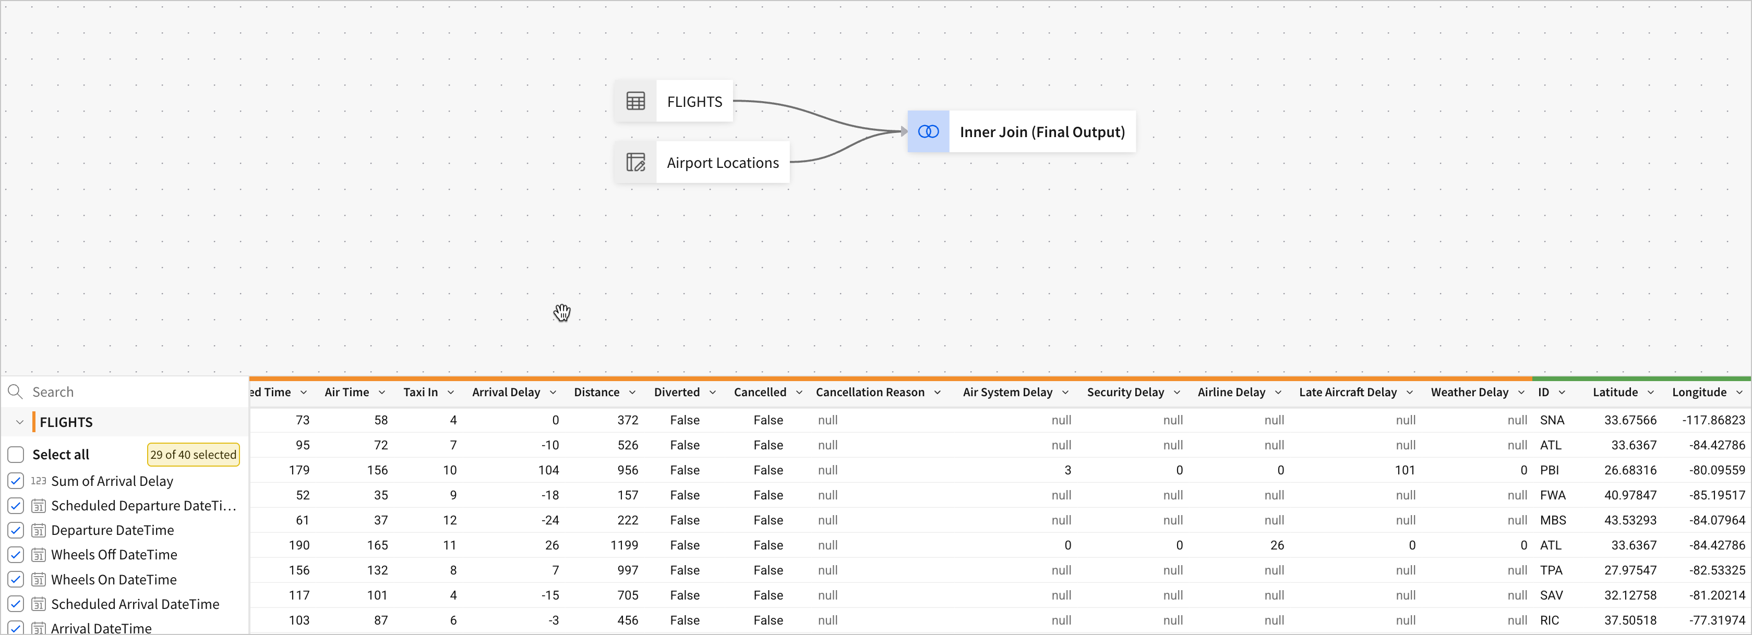Toggle the Select all checkbox
The height and width of the screenshot is (635, 1752).
pyautogui.click(x=16, y=454)
